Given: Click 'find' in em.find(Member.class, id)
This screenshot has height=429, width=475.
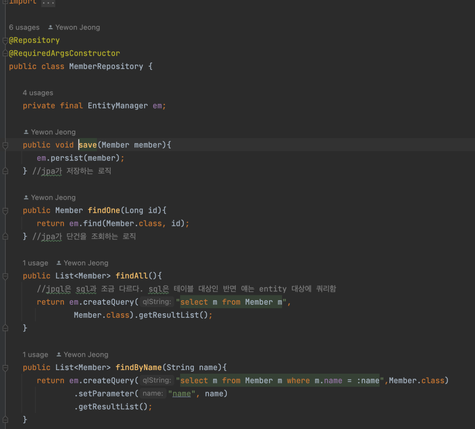Looking at the screenshot, I should tap(92, 223).
